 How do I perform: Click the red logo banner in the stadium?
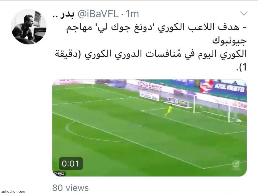(x=206, y=86)
